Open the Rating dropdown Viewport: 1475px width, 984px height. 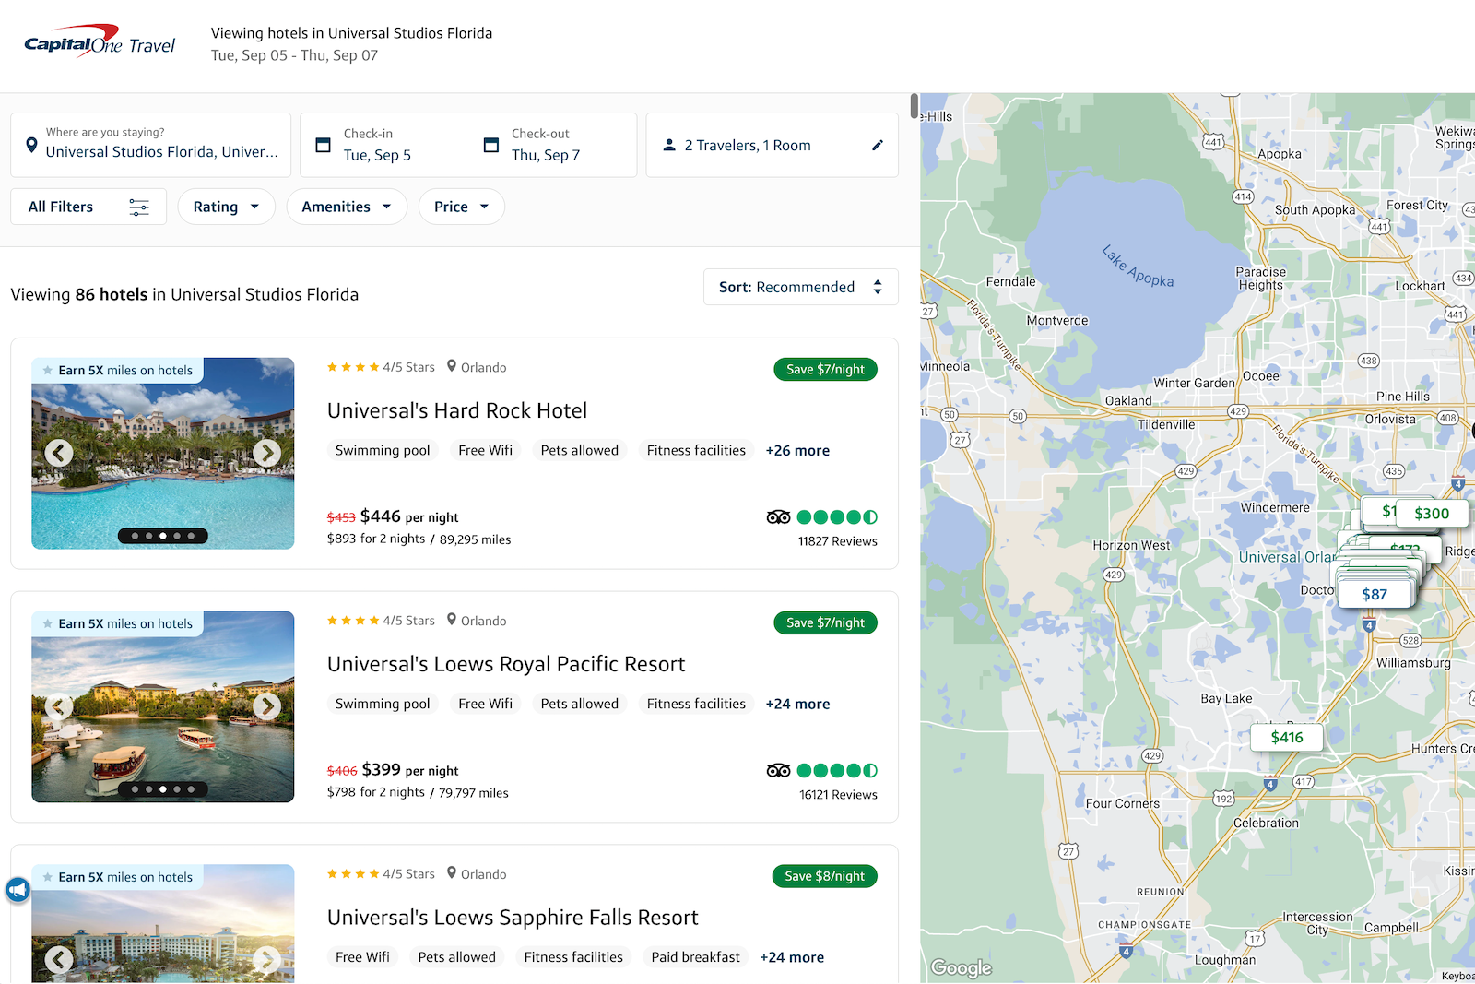[x=226, y=207]
